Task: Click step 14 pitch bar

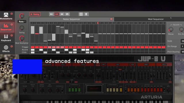Action: [87, 36]
